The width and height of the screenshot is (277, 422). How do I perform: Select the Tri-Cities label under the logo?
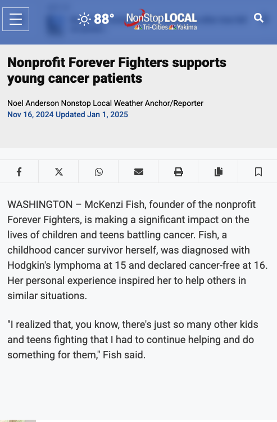click(155, 27)
